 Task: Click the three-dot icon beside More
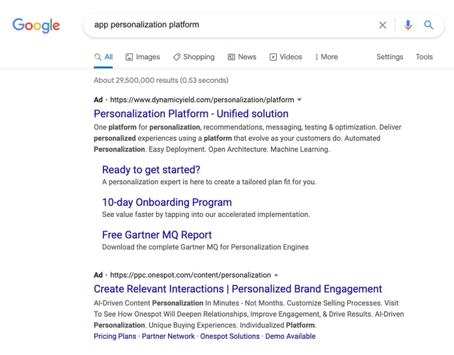(316, 57)
